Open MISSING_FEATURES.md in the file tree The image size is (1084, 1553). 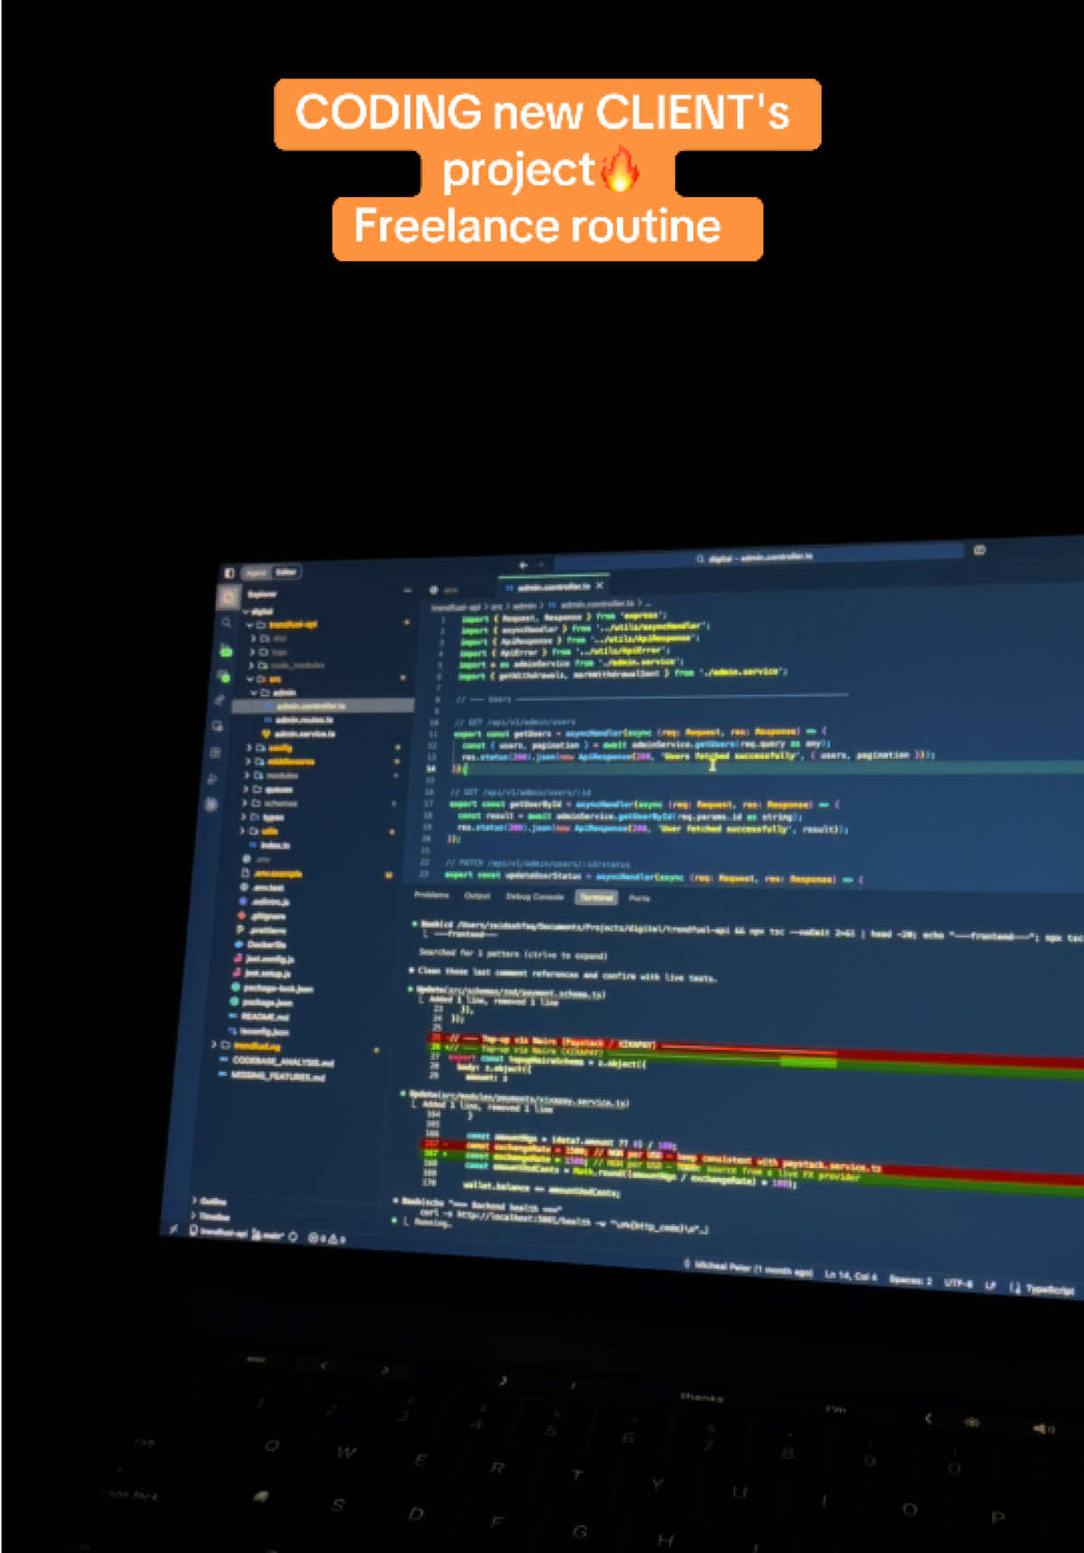(272, 1075)
